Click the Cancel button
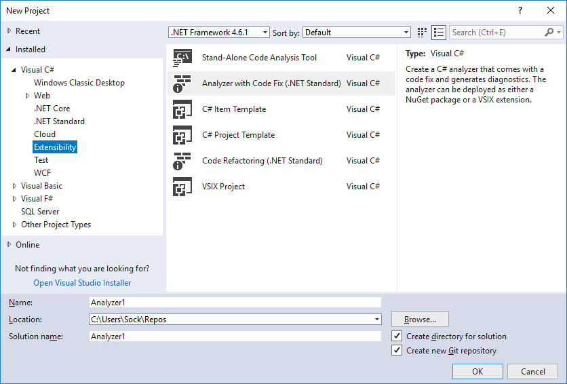 click(532, 371)
